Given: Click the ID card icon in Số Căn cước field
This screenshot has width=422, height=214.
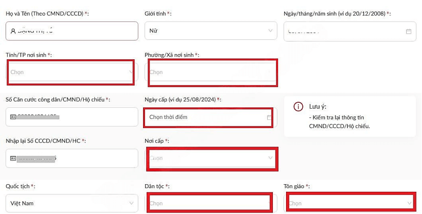Looking at the screenshot, I should [x=13, y=117].
